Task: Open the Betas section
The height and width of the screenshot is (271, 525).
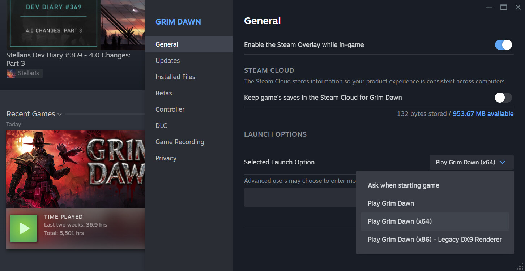Action: [x=163, y=93]
